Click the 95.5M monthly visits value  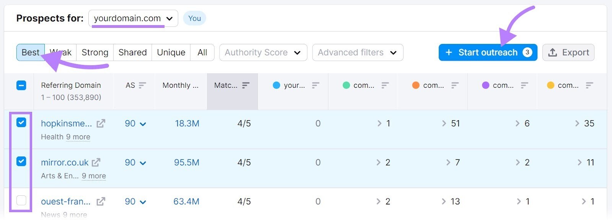[x=187, y=163]
